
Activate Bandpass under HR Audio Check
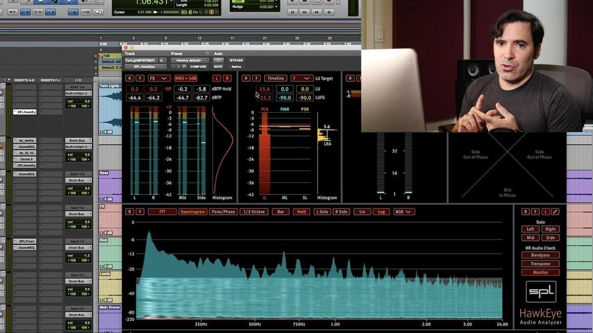click(541, 255)
